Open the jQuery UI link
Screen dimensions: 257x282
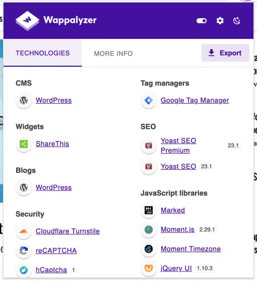(176, 268)
